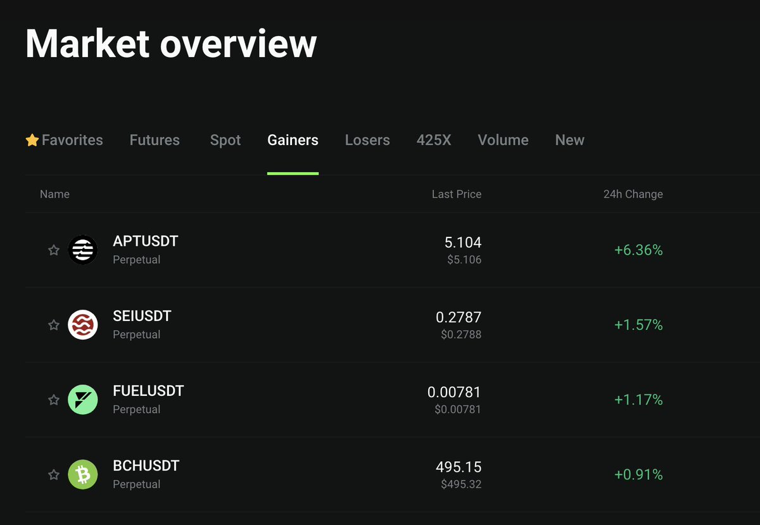Click the Bitcoin Cash logo icon

[x=82, y=474]
